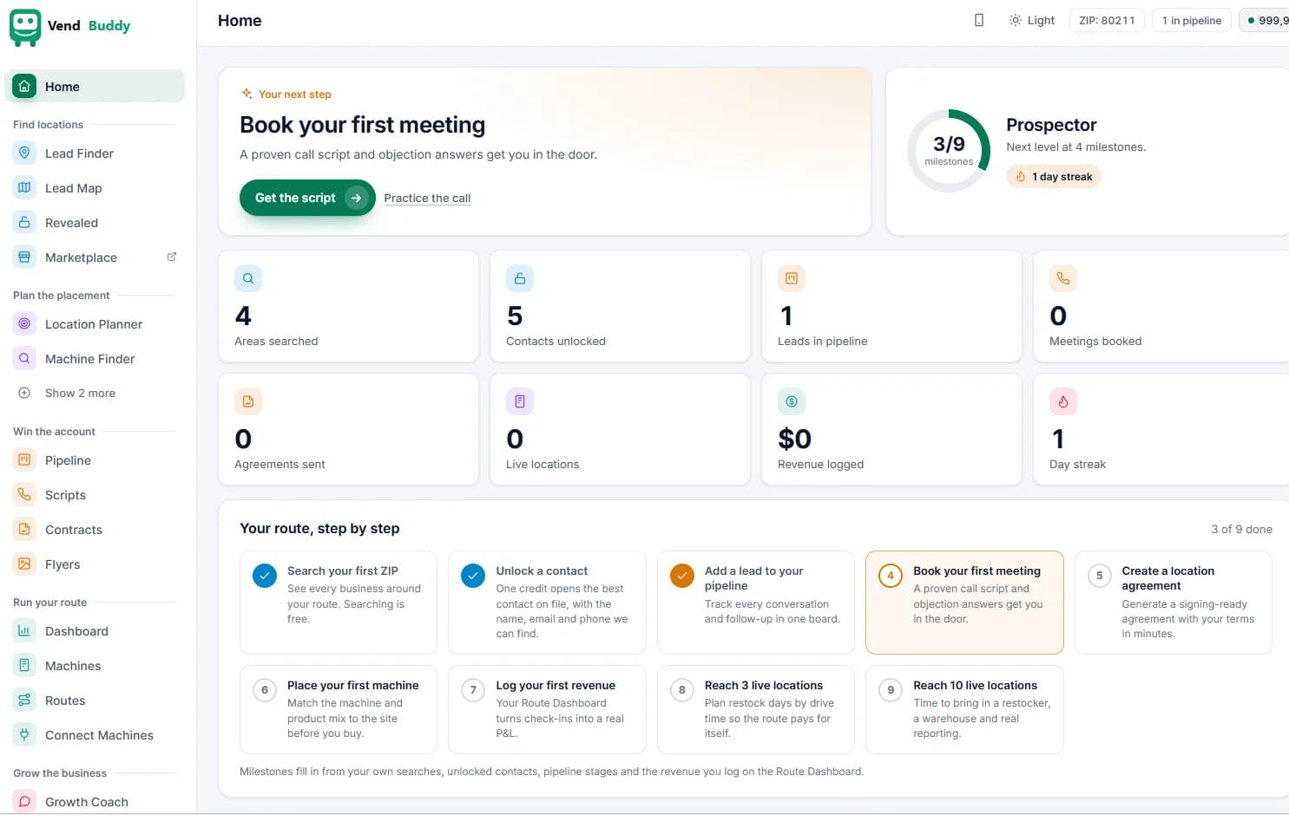Viewport: 1289px width, 815px height.
Task: Open Growth Coach in the sidebar
Action: coord(95,802)
